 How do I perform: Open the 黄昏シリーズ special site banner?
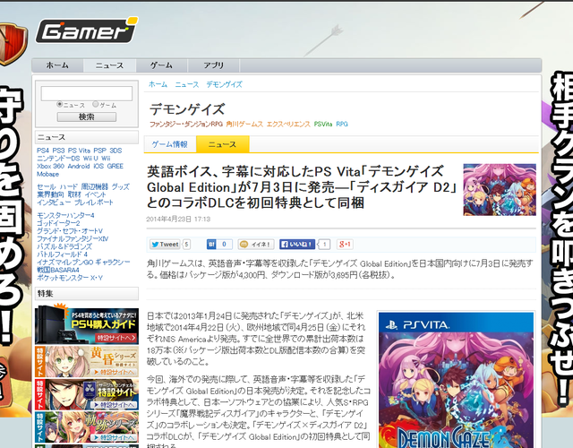point(87,362)
